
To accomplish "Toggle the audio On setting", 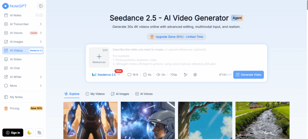I will coord(161,75).
